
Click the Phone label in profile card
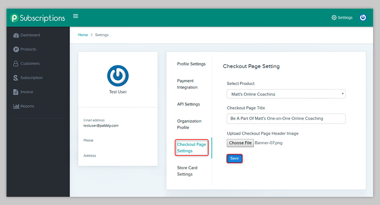[x=88, y=140]
